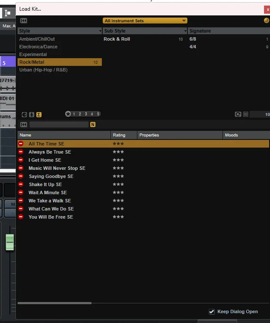Select Urban (Hip-Hop / R&B) style
This screenshot has width=270, height=323.
(x=59, y=70)
